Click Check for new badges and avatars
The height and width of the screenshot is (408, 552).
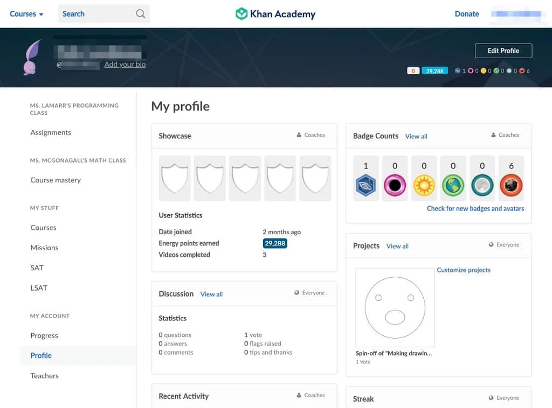[475, 208]
